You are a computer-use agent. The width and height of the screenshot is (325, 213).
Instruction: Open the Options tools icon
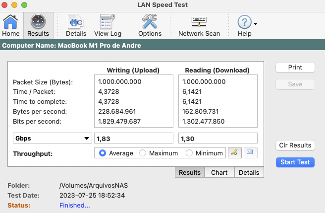[x=150, y=21]
